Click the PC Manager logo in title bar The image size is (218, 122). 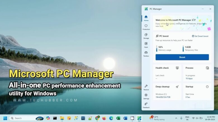point(146,9)
